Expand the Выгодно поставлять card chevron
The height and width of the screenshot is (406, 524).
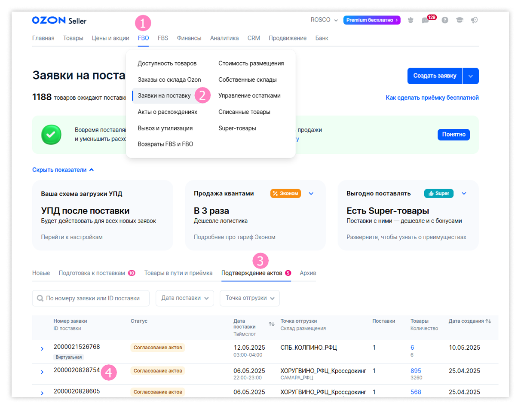pos(464,193)
